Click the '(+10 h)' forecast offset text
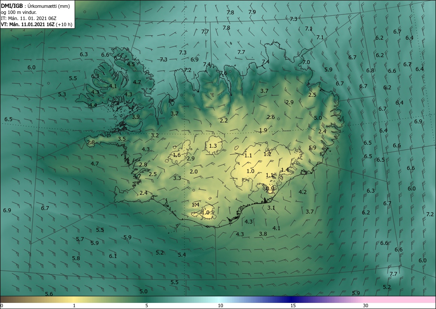The height and width of the screenshot is (309, 436). [x=64, y=24]
